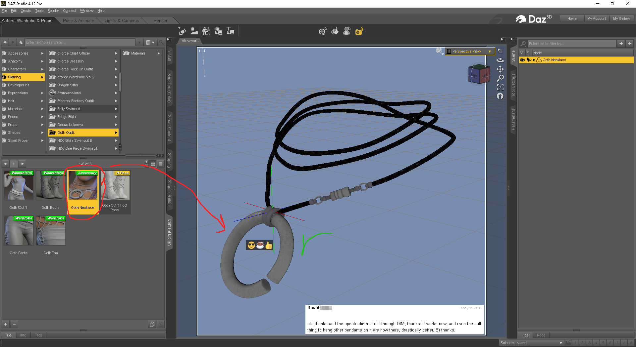Image resolution: width=636 pixels, height=347 pixels.
Task: Expand the Goth Necklace node in Scene
Action: (534, 60)
